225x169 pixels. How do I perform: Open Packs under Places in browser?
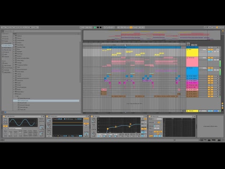[x=6, y=63]
